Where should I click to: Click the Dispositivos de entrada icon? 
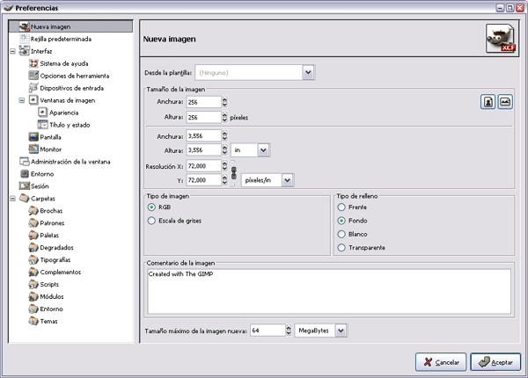click(33, 88)
